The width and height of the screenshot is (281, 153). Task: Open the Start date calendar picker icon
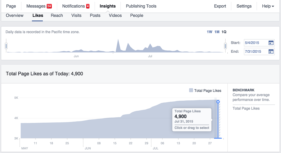271,43
